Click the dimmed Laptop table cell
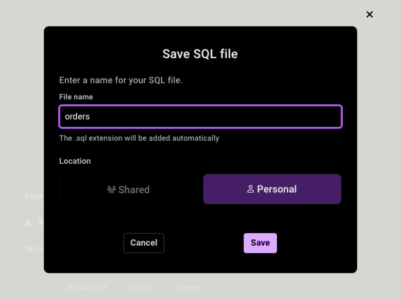This screenshot has width=401, height=300. pyautogui.click(x=187, y=288)
